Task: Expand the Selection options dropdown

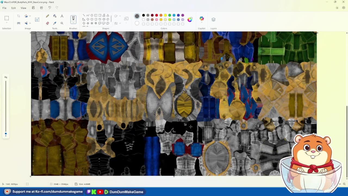Action: click(7, 22)
